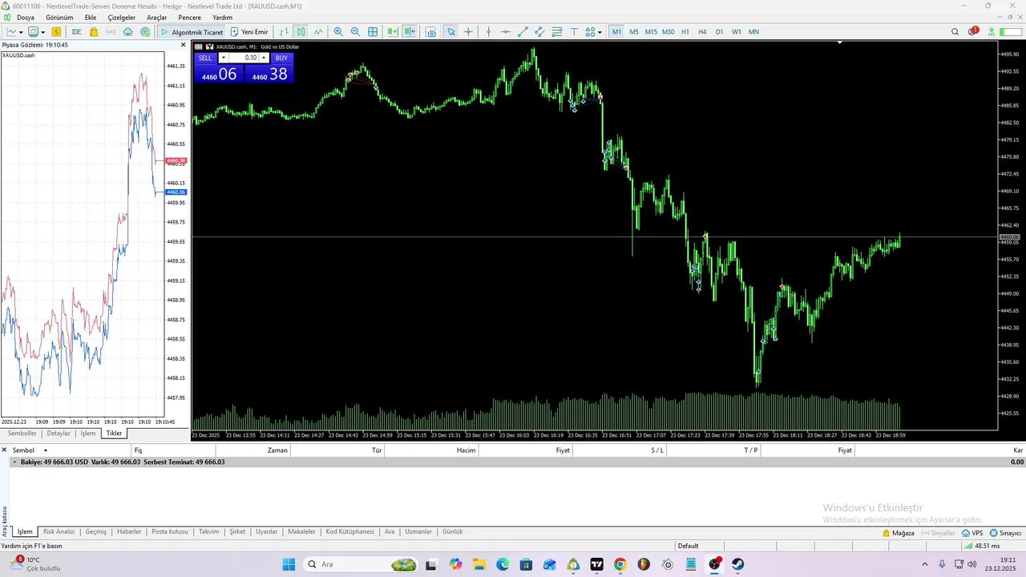Open the search magnifier in the top toolbar
The height and width of the screenshot is (577, 1026).
pyautogui.click(x=955, y=32)
